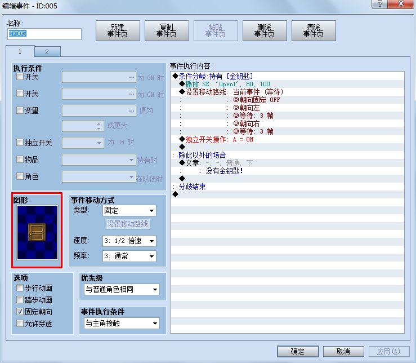The image size is (416, 363).
Task: Select the 朝向固定 OFF route line
Action: (287, 100)
